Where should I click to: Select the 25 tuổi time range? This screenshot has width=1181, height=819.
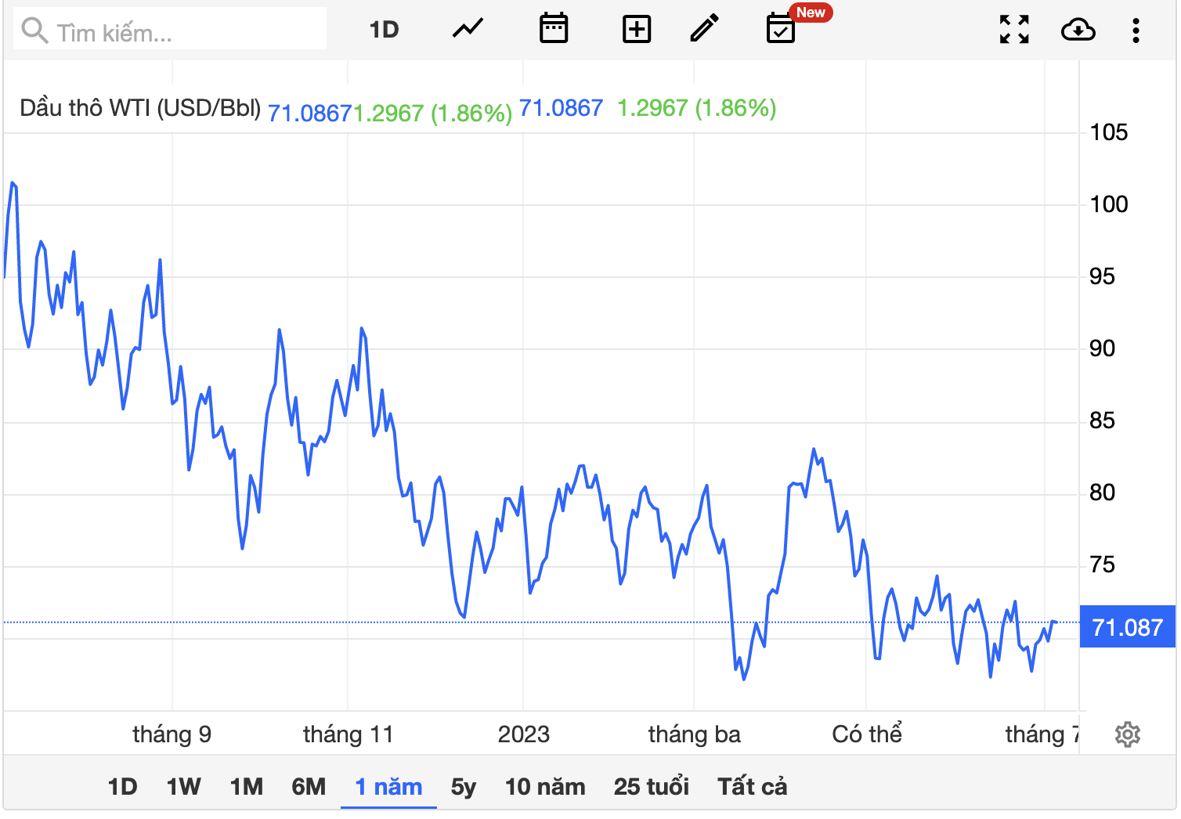click(x=652, y=786)
